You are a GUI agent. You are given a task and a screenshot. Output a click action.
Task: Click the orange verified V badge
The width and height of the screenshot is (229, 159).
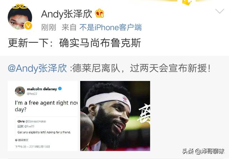click(28, 26)
